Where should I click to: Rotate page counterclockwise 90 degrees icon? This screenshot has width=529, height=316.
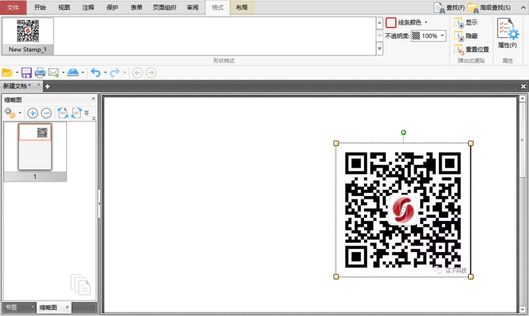click(x=63, y=113)
